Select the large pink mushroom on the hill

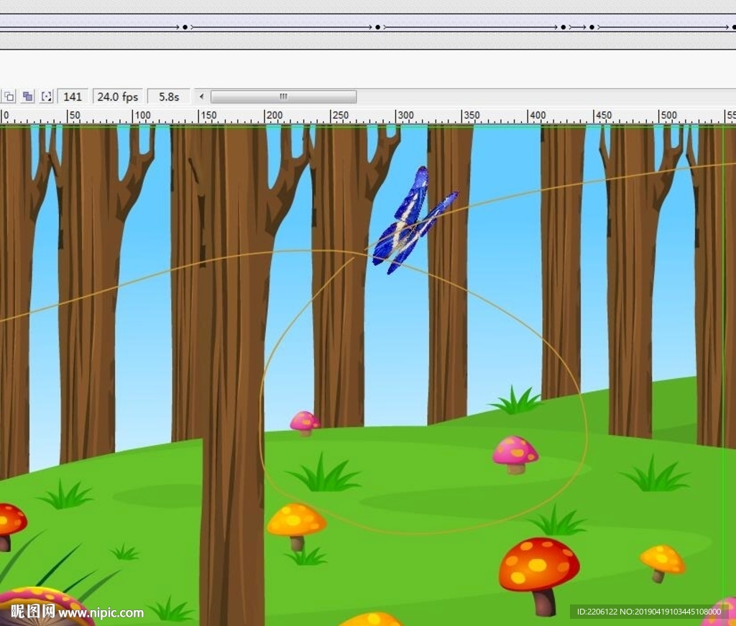pos(515,452)
